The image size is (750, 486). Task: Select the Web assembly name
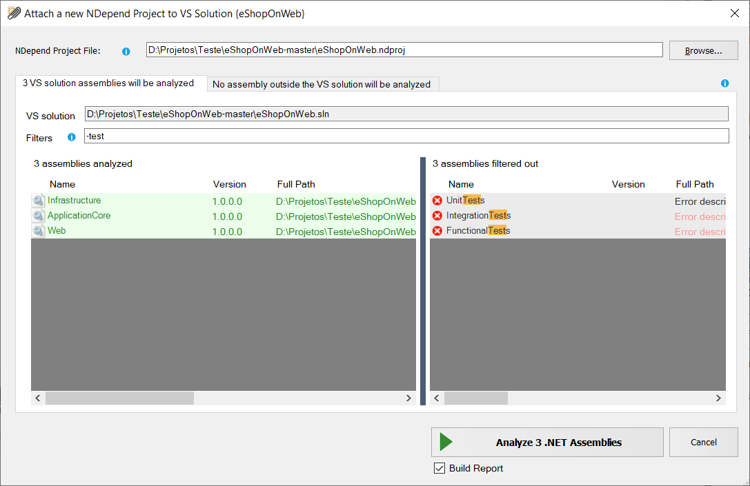pyautogui.click(x=57, y=231)
